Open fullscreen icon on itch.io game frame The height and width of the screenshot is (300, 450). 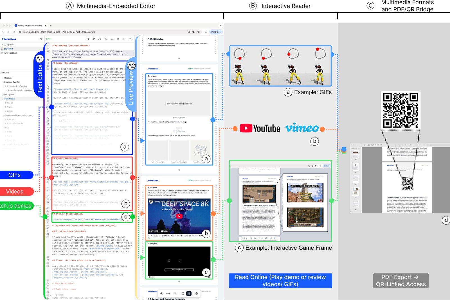click(x=209, y=277)
